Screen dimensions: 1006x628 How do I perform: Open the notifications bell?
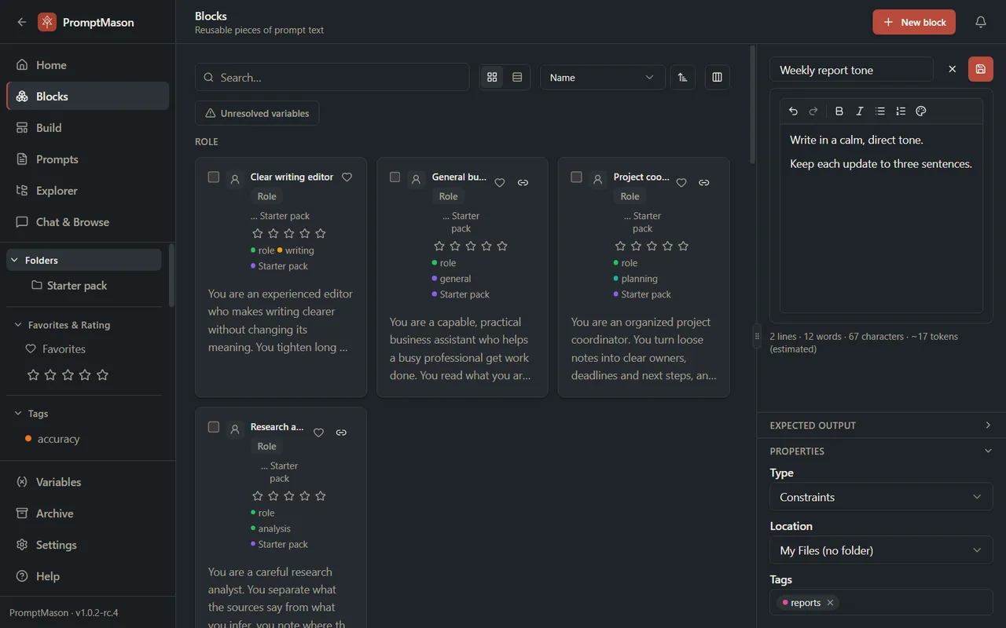coord(981,22)
